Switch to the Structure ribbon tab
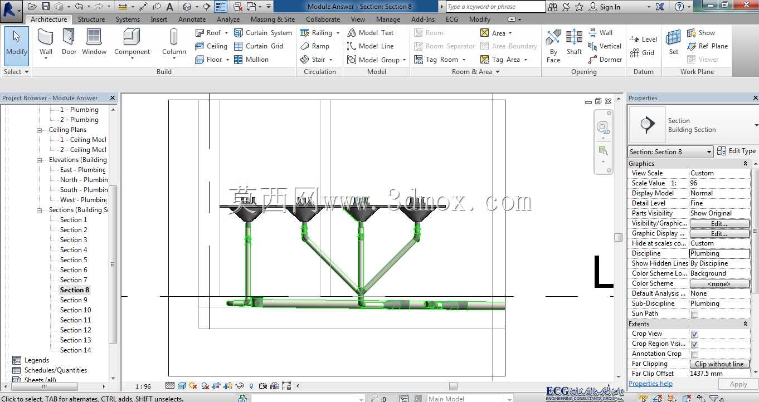The height and width of the screenshot is (402, 759). (91, 19)
